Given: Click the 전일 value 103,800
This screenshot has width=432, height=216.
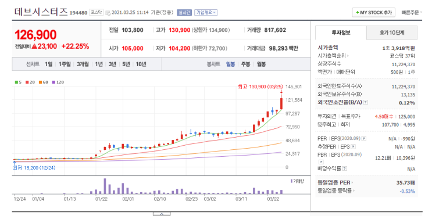Looking at the screenshot, I should (132, 30).
